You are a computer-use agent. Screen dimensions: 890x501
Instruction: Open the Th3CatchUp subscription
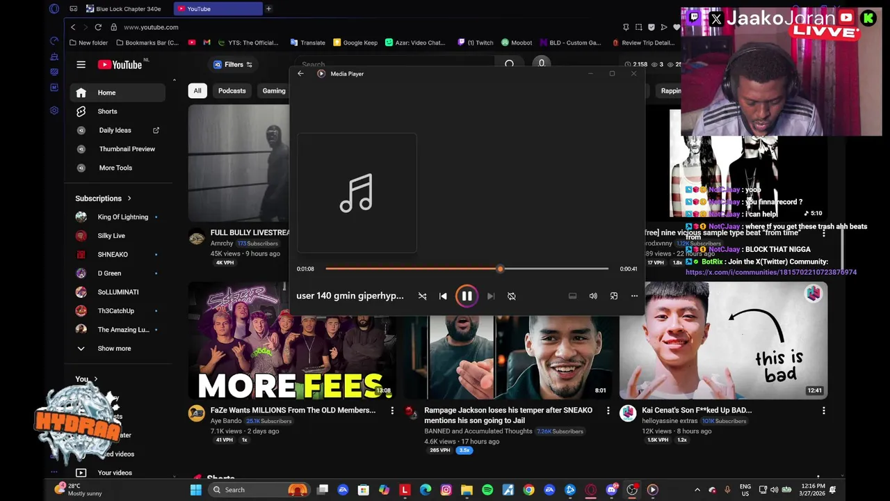(118, 311)
